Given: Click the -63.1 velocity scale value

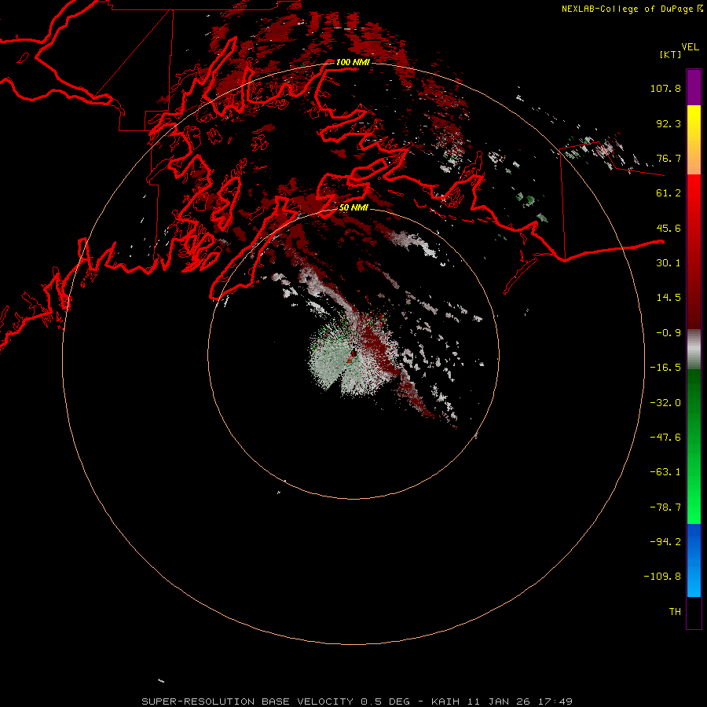Looking at the screenshot, I should (665, 472).
